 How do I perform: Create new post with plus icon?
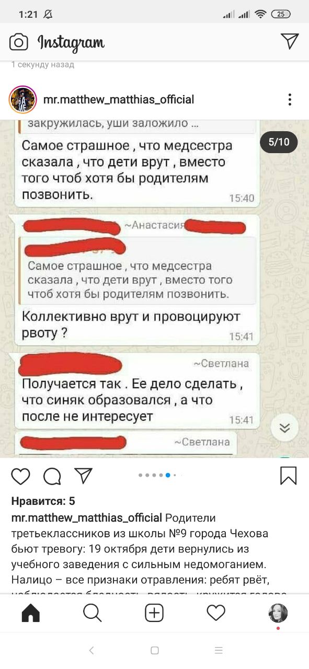point(154,613)
